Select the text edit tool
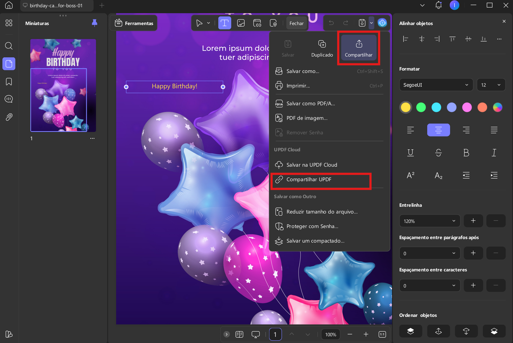513x343 pixels. coord(225,23)
